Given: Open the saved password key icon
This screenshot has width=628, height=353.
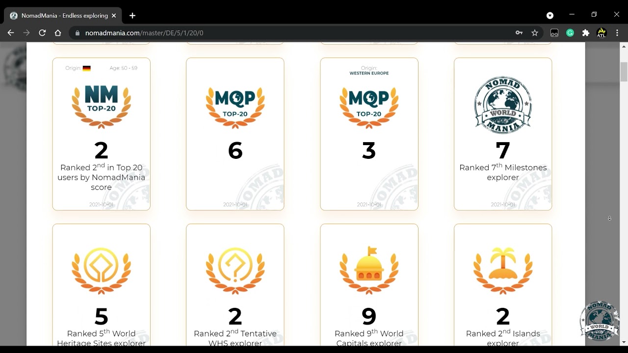Looking at the screenshot, I should (x=519, y=33).
